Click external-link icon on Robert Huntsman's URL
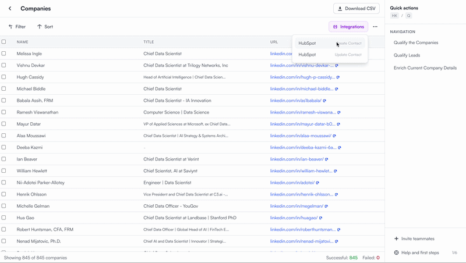 coord(338,230)
